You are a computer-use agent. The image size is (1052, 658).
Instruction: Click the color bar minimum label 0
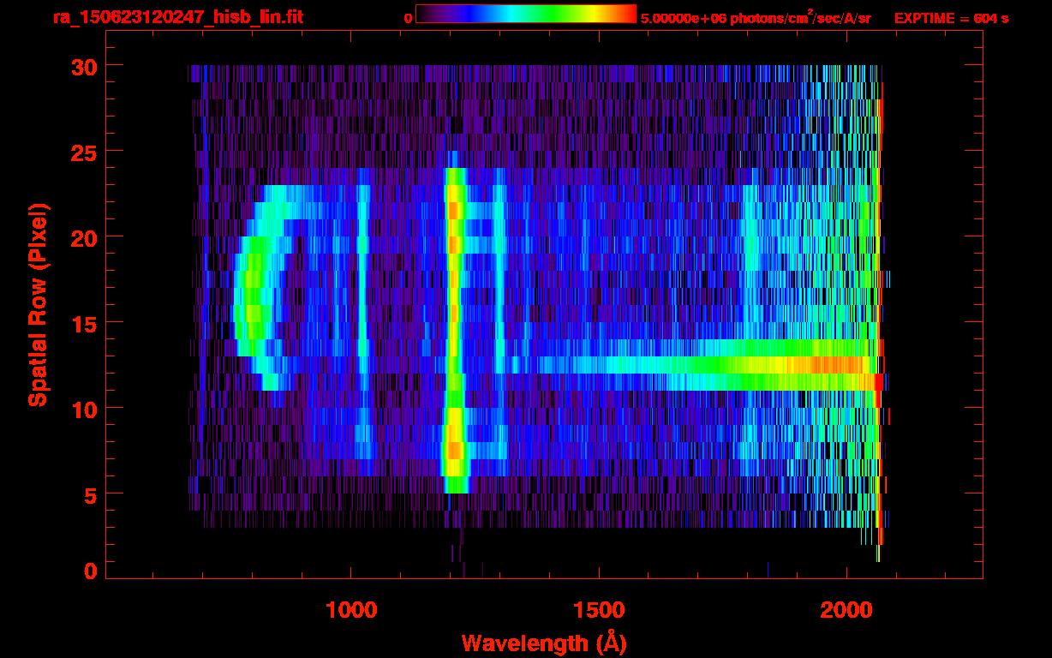pyautogui.click(x=408, y=18)
